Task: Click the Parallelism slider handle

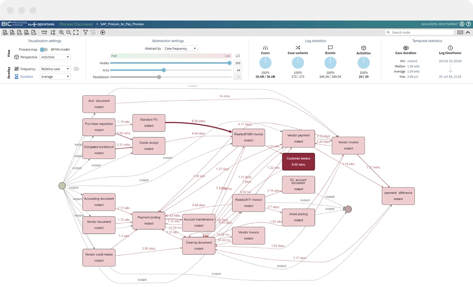Action: pos(159,77)
